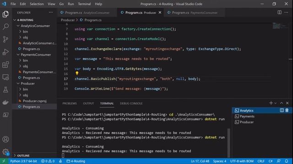The image size is (293, 164).
Task: Open Program.cs under PaymentsConsumer
Action: tap(35, 77)
